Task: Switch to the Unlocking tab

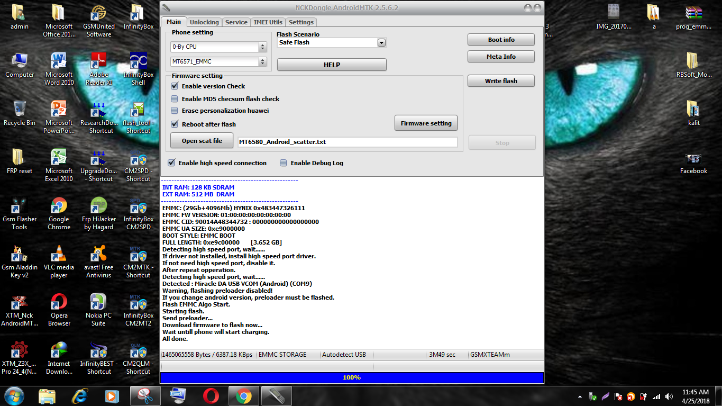Action: (204, 22)
